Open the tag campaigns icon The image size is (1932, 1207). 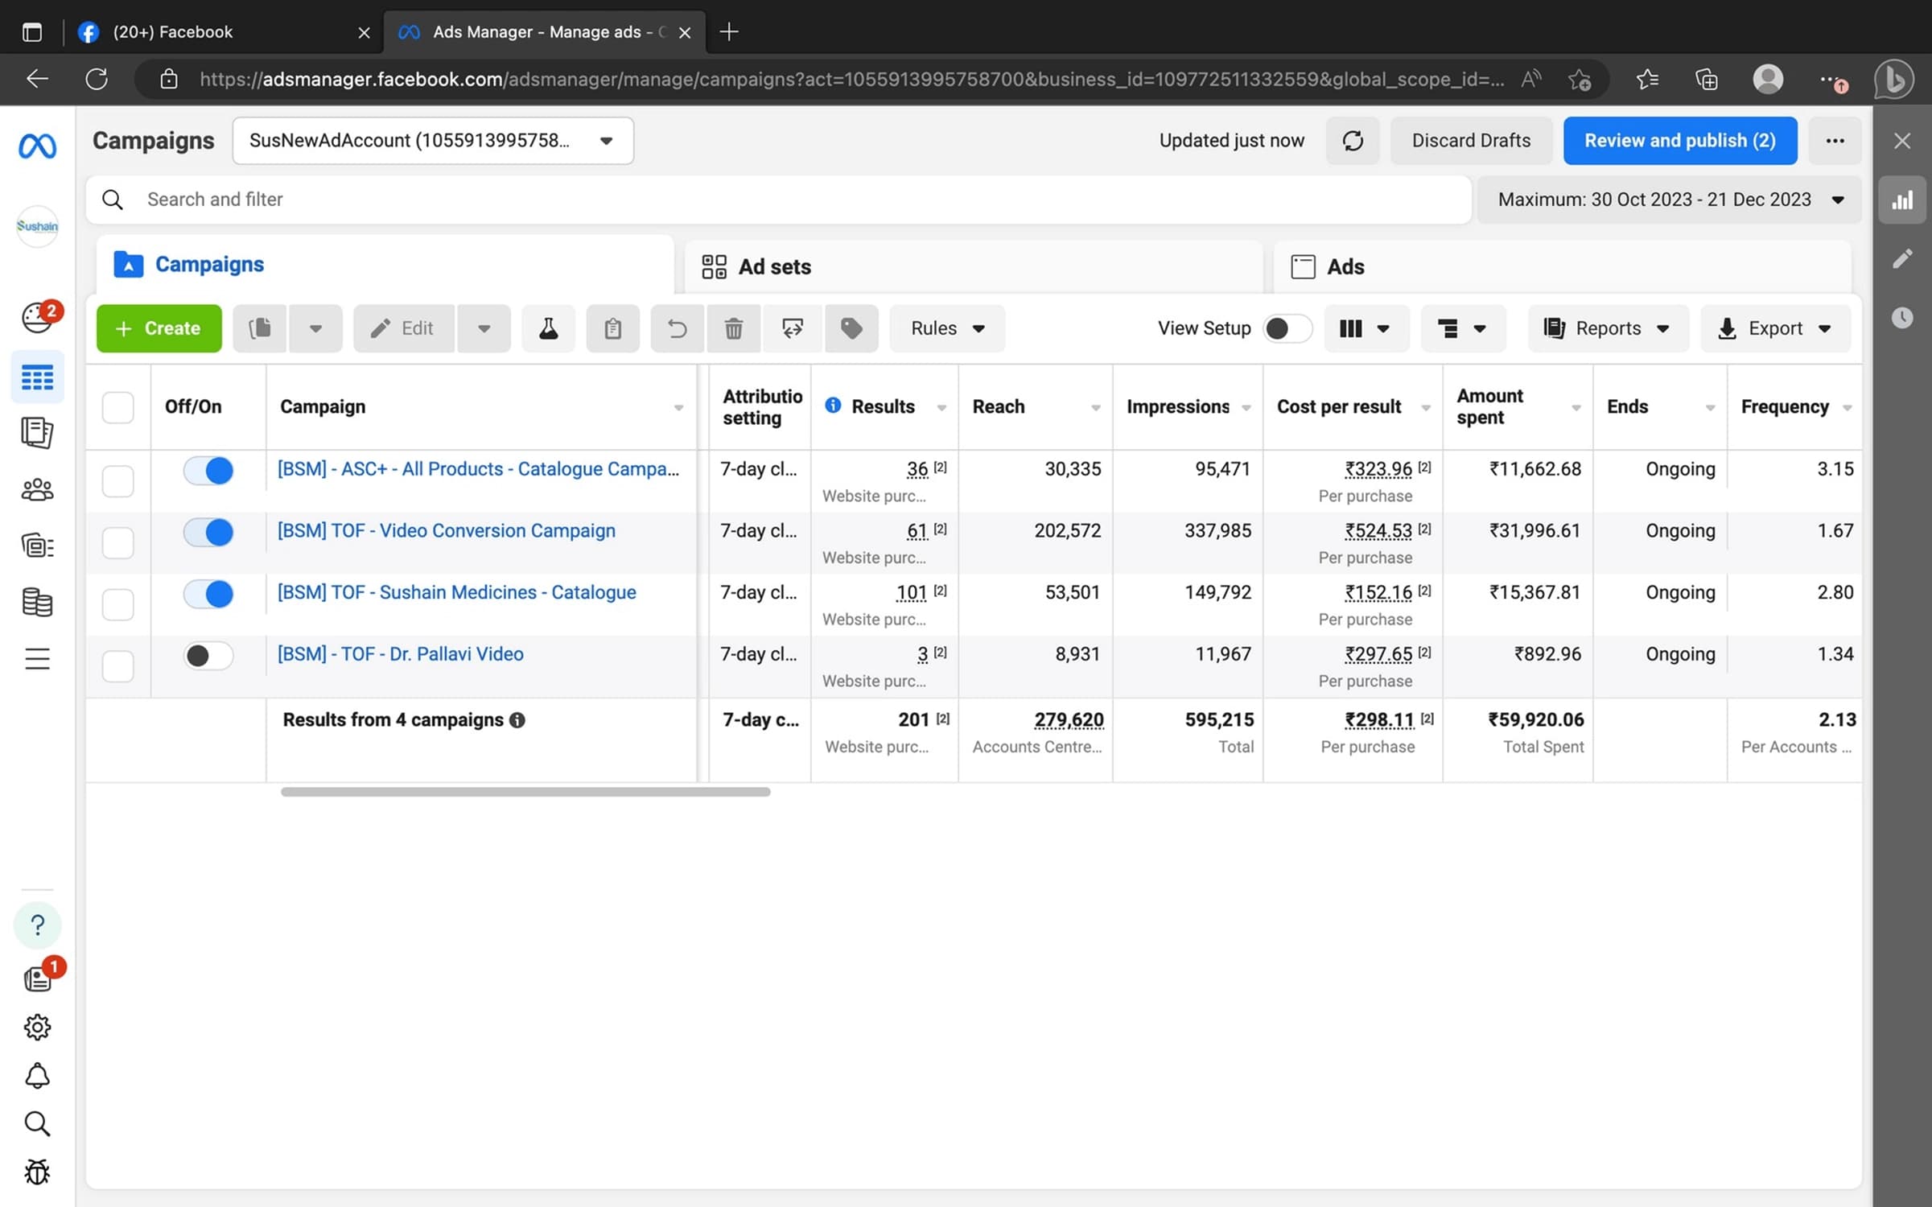[851, 328]
